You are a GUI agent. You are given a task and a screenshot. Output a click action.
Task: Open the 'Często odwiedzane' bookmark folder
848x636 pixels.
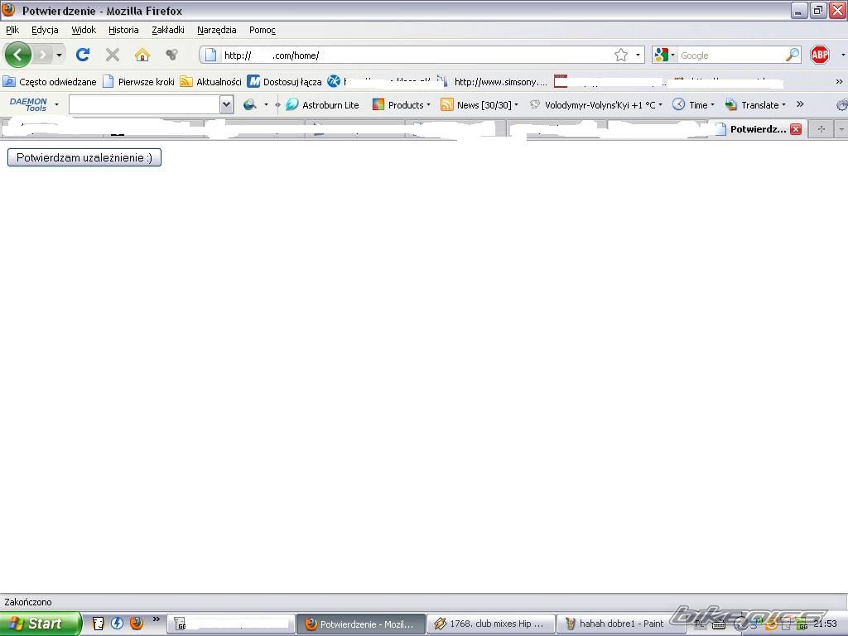click(50, 82)
